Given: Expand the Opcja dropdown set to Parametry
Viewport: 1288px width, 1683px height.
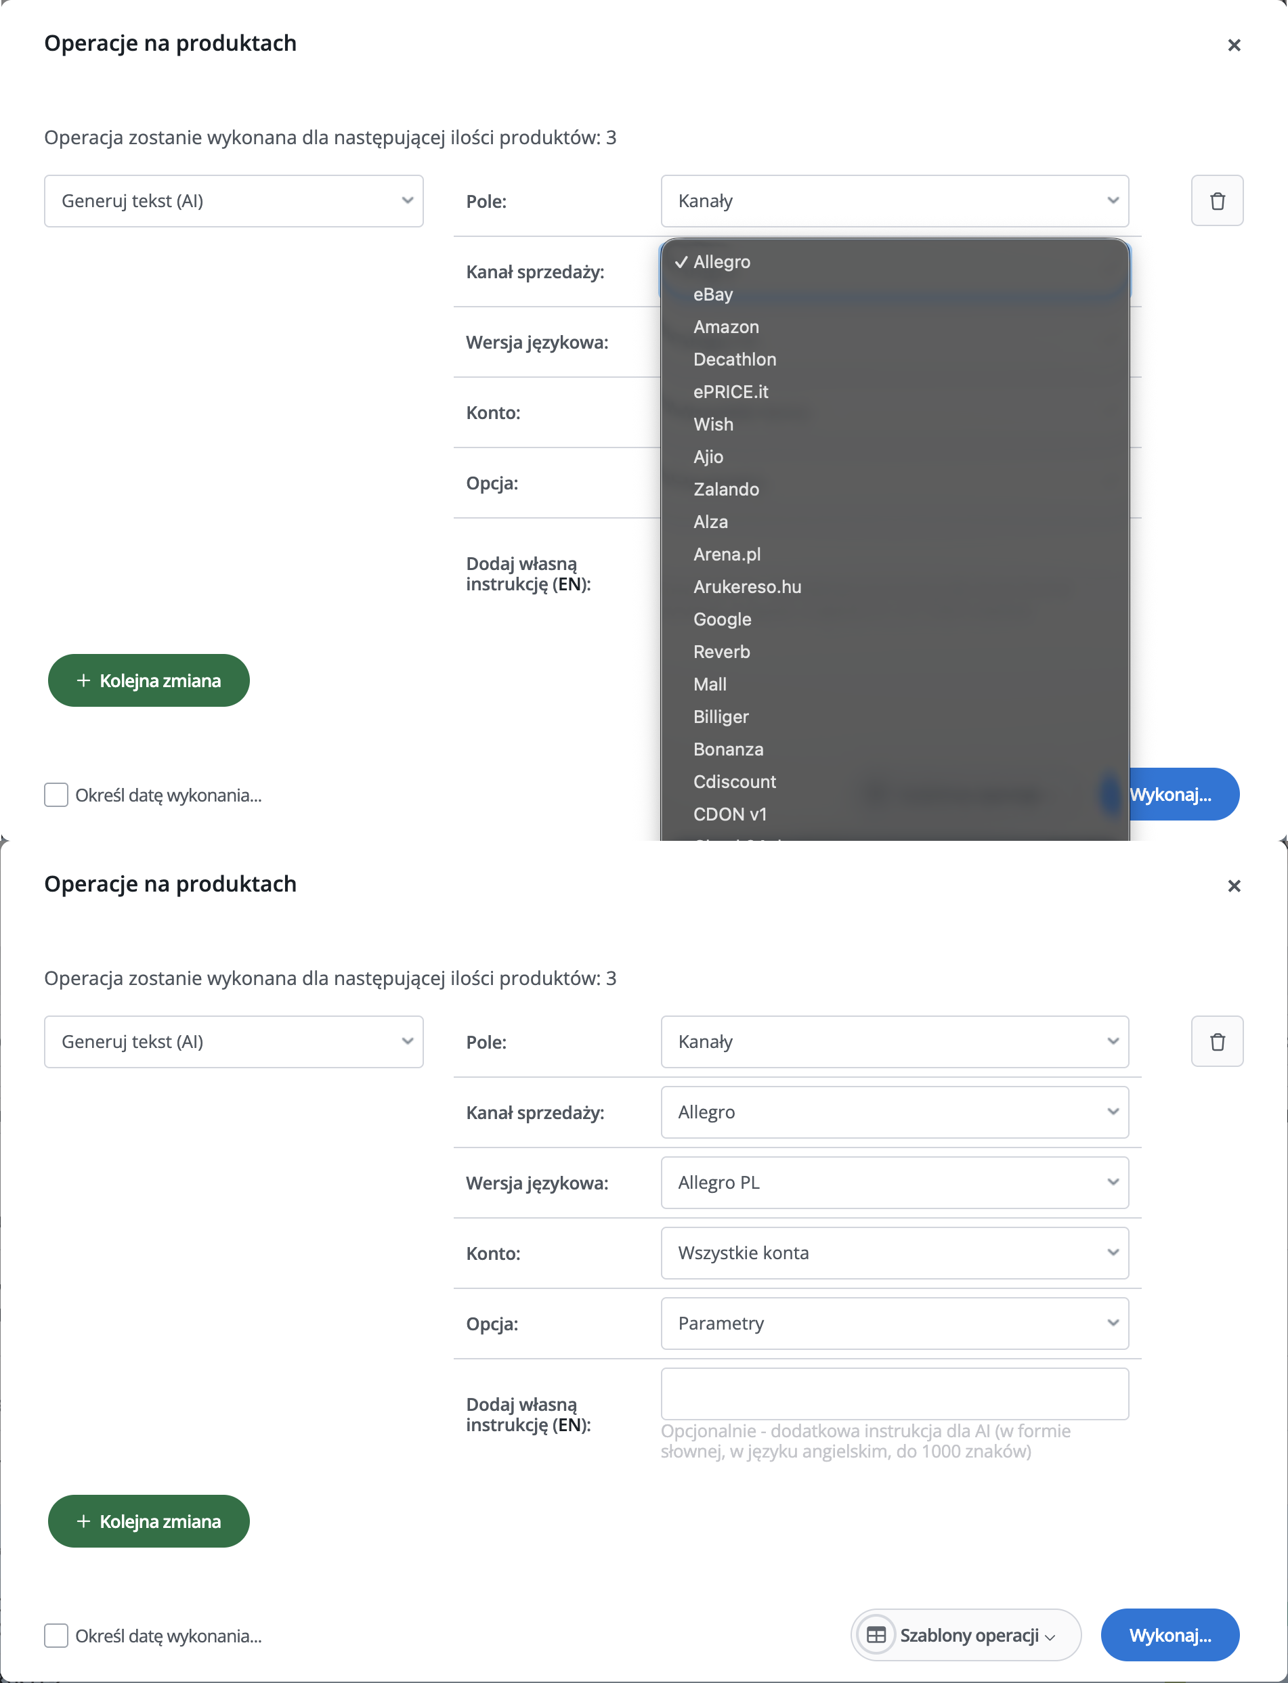Looking at the screenshot, I should click(x=894, y=1324).
